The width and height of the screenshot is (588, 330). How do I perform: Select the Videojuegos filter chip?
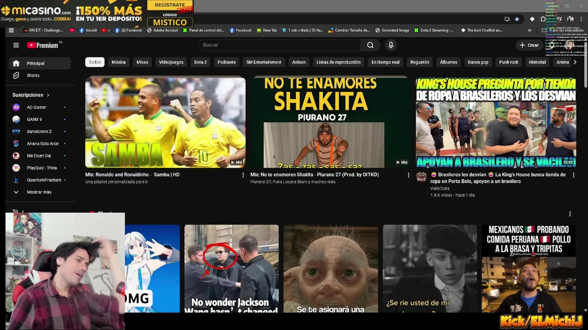click(x=171, y=62)
